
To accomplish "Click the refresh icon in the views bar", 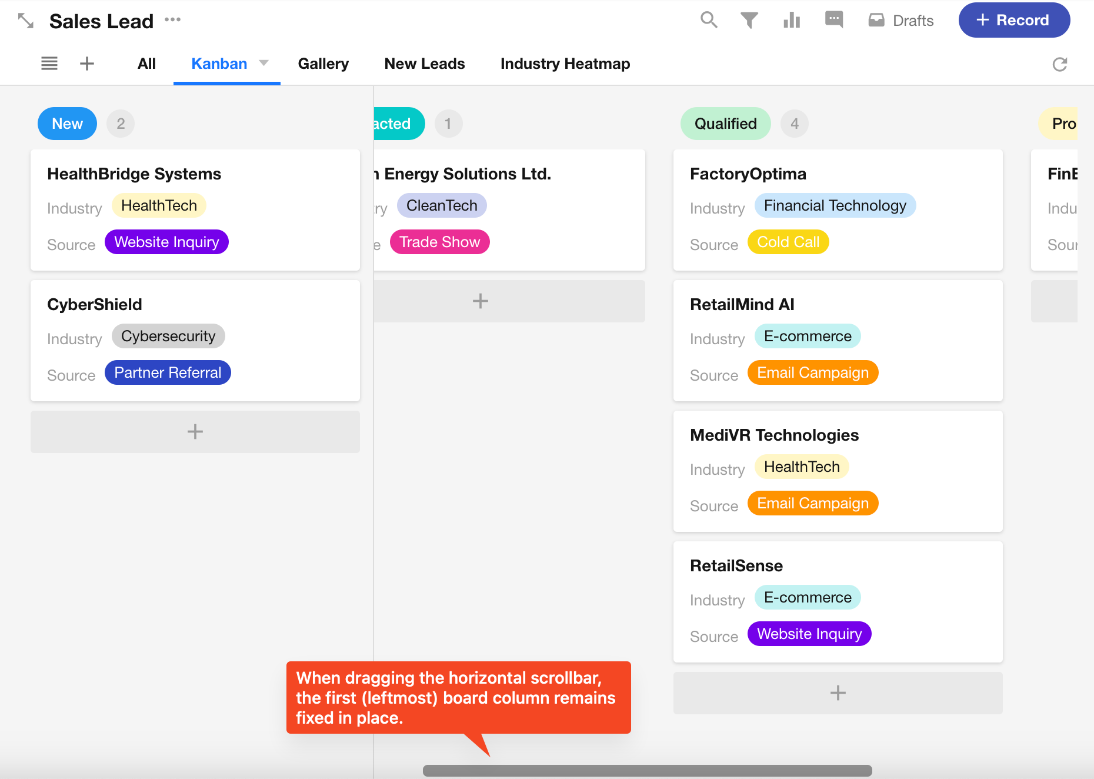I will pyautogui.click(x=1059, y=64).
